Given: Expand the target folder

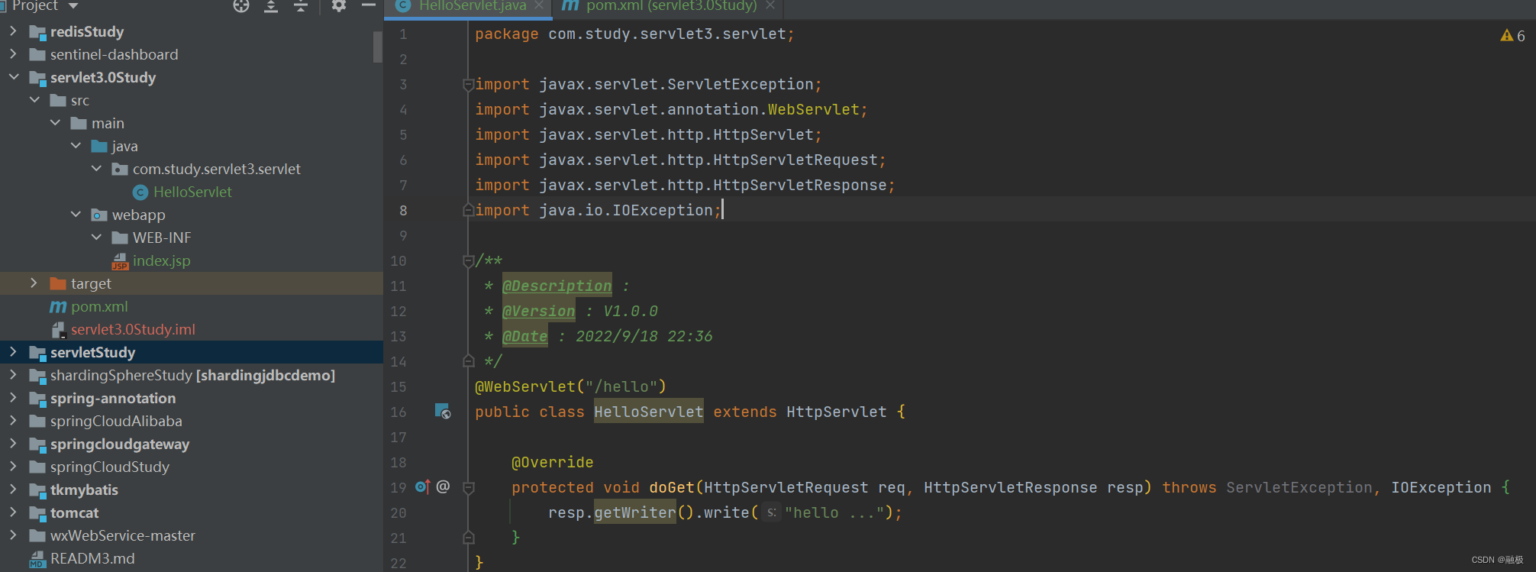Looking at the screenshot, I should click(34, 283).
